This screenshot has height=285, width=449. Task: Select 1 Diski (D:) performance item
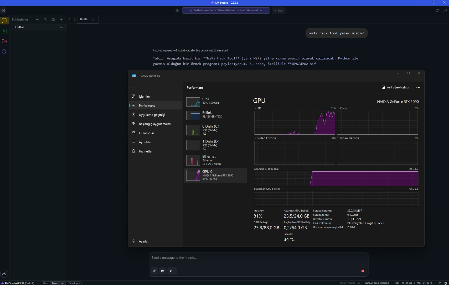tap(215, 145)
